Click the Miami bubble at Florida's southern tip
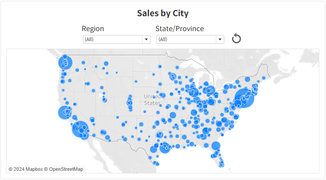The image size is (326, 180). click(222, 165)
